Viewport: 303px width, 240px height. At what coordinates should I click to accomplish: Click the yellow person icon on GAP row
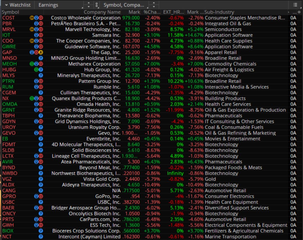41,53
